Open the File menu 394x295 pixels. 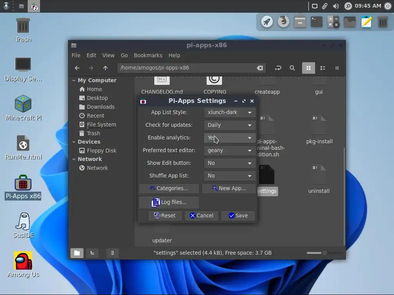click(76, 55)
